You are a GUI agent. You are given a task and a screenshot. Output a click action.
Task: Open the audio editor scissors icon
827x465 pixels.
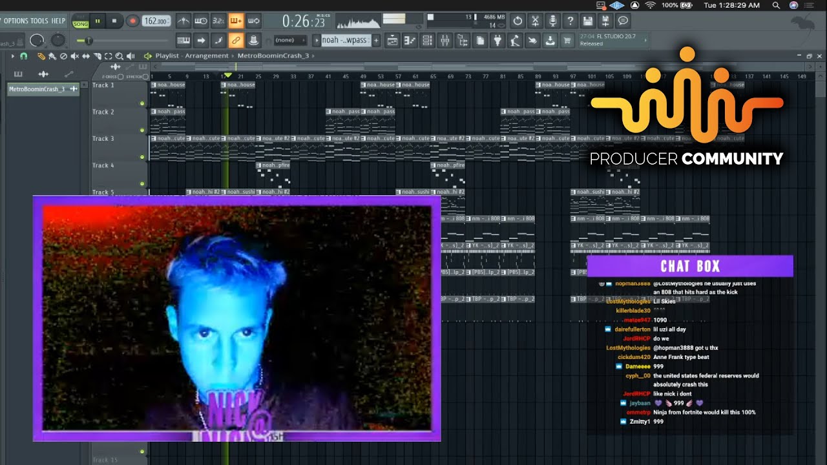click(535, 21)
